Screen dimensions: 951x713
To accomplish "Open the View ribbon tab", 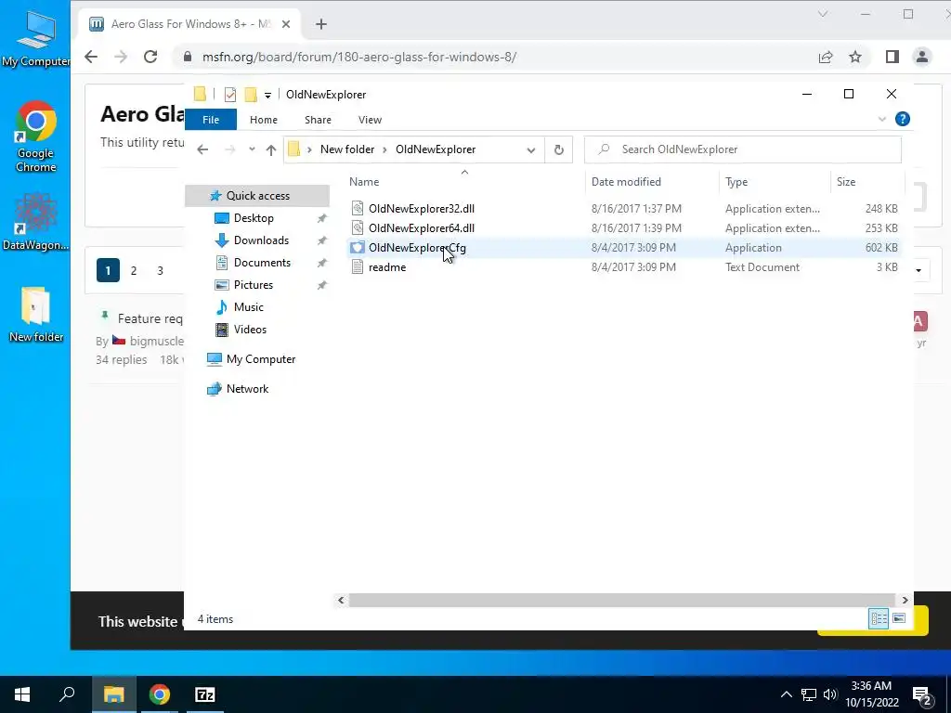I will [x=370, y=120].
